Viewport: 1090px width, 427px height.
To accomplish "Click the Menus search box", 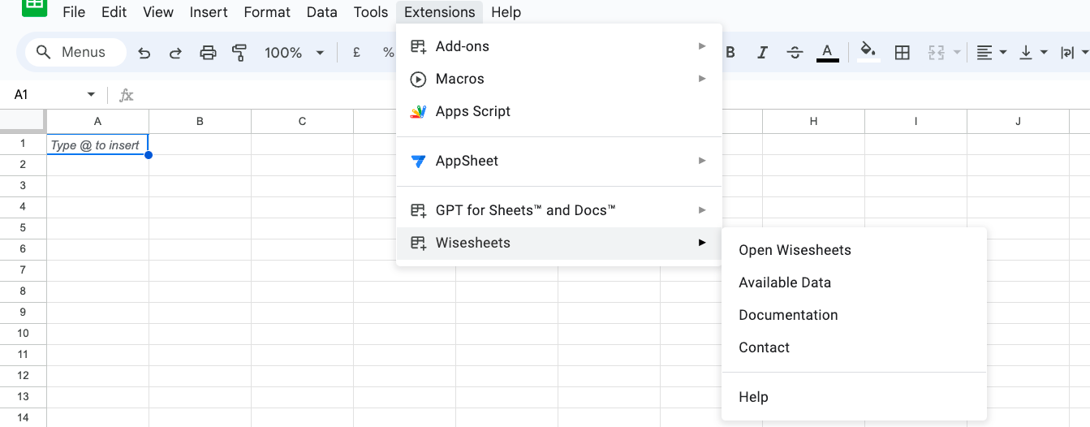I will 76,53.
